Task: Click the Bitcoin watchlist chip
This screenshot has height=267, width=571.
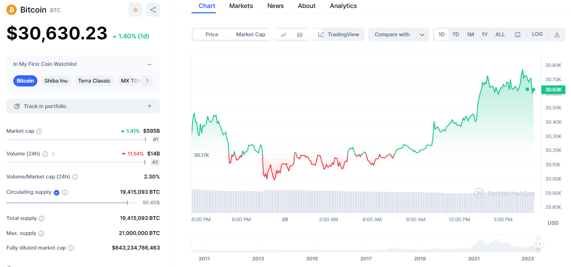Action: (x=25, y=81)
